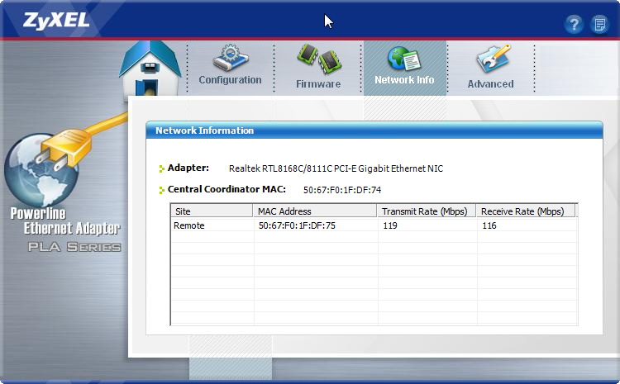Sort by the Site column header

coord(212,211)
